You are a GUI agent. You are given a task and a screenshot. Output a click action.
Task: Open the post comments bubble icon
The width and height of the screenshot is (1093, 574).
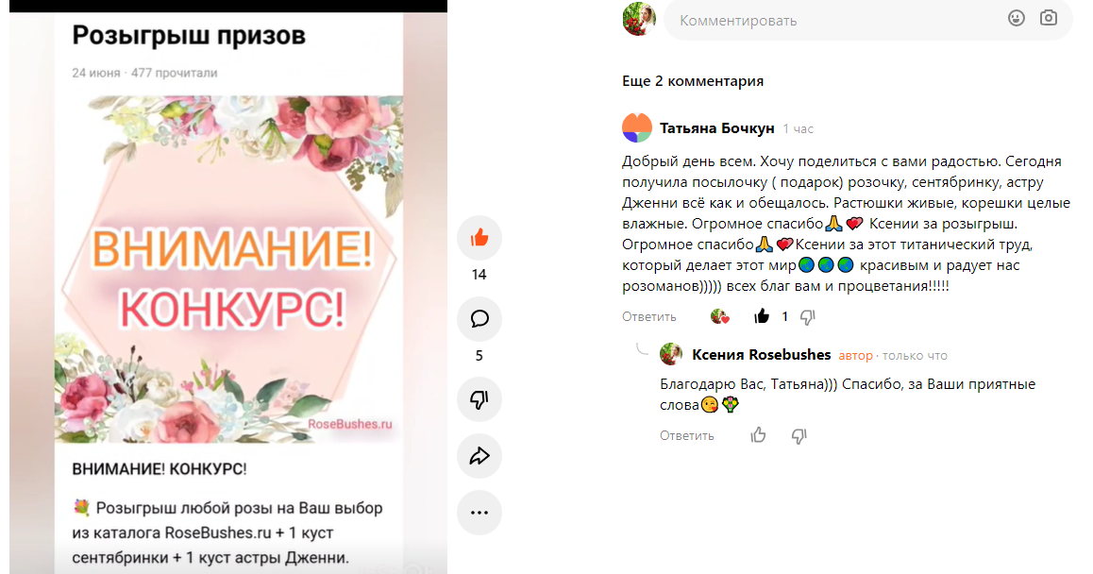479,319
